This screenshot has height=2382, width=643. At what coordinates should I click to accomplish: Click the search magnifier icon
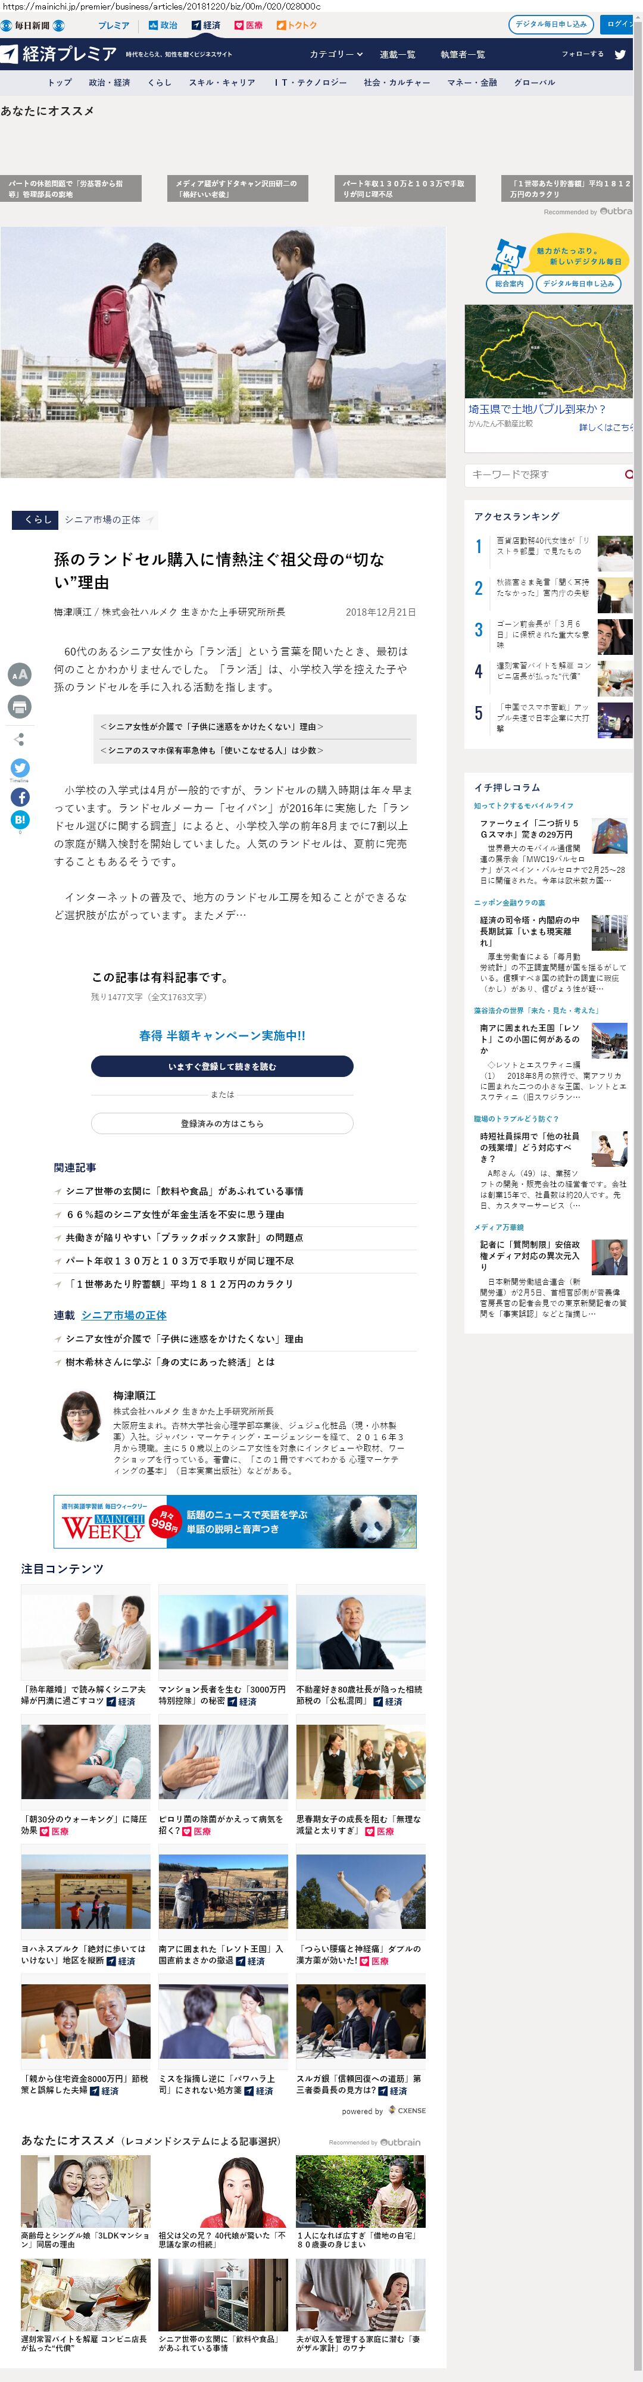629,474
